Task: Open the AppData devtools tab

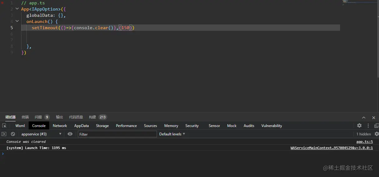Action: [81, 126]
